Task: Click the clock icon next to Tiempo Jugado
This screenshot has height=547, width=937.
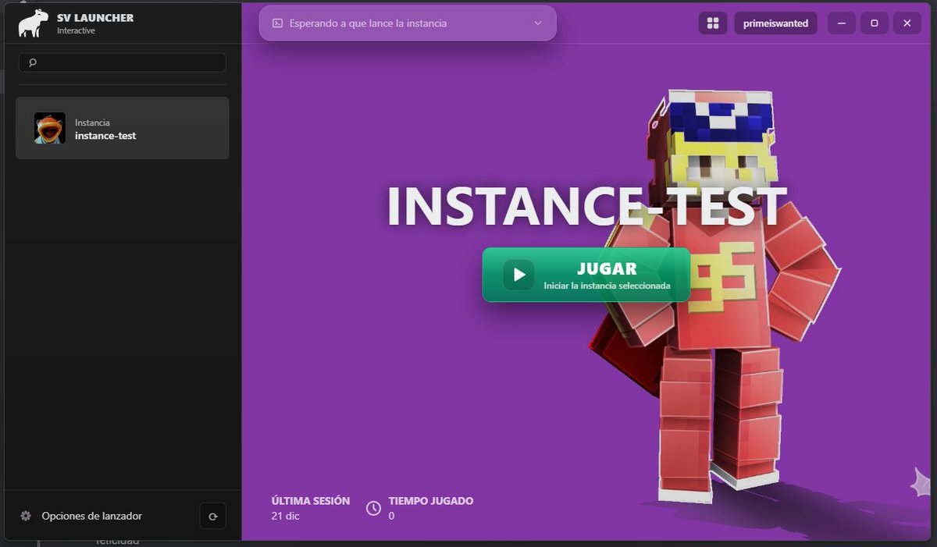Action: pos(372,507)
